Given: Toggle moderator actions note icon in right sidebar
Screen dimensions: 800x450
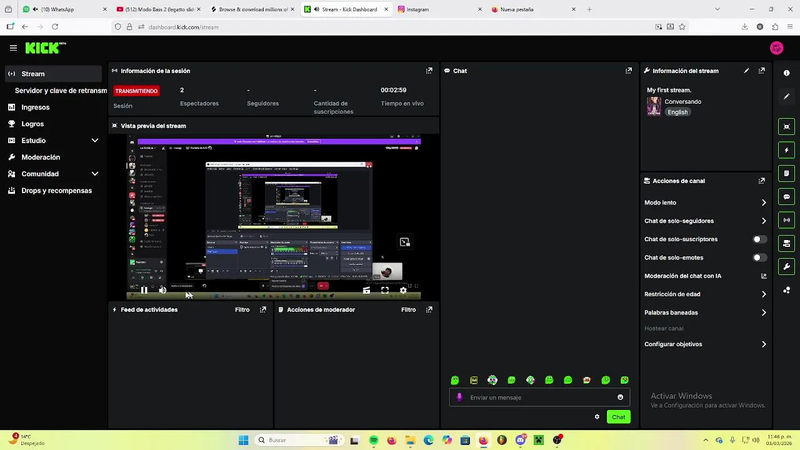Looking at the screenshot, I should coord(786,173).
